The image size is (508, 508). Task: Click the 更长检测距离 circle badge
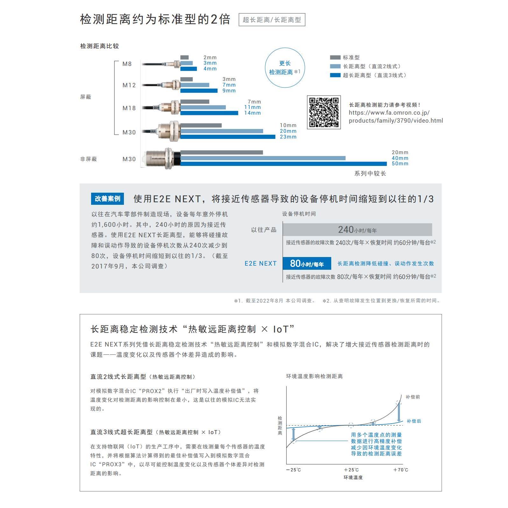click(285, 68)
